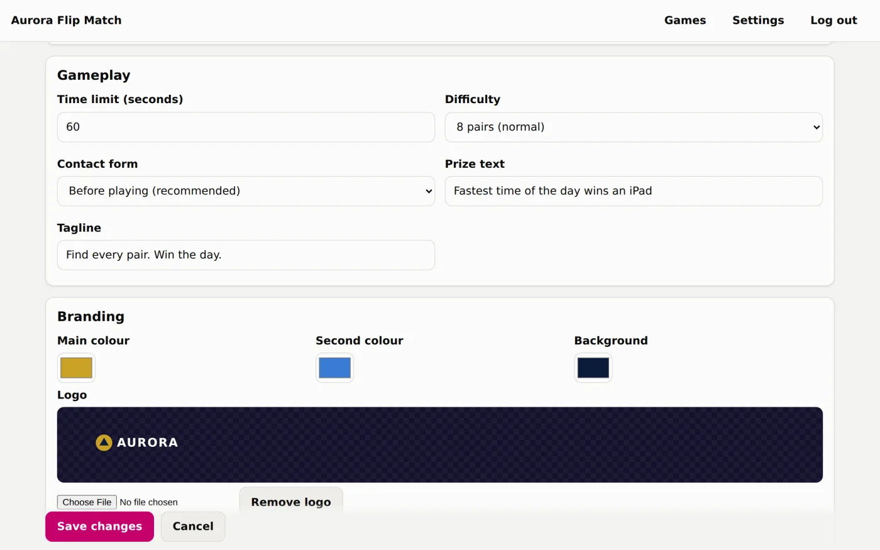Image resolution: width=880 pixels, height=550 pixels.
Task: Go to Settings in the top navigation
Action: point(758,20)
